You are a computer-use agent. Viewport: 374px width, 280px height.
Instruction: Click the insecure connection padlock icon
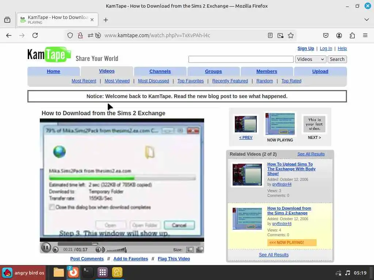tap(80, 35)
